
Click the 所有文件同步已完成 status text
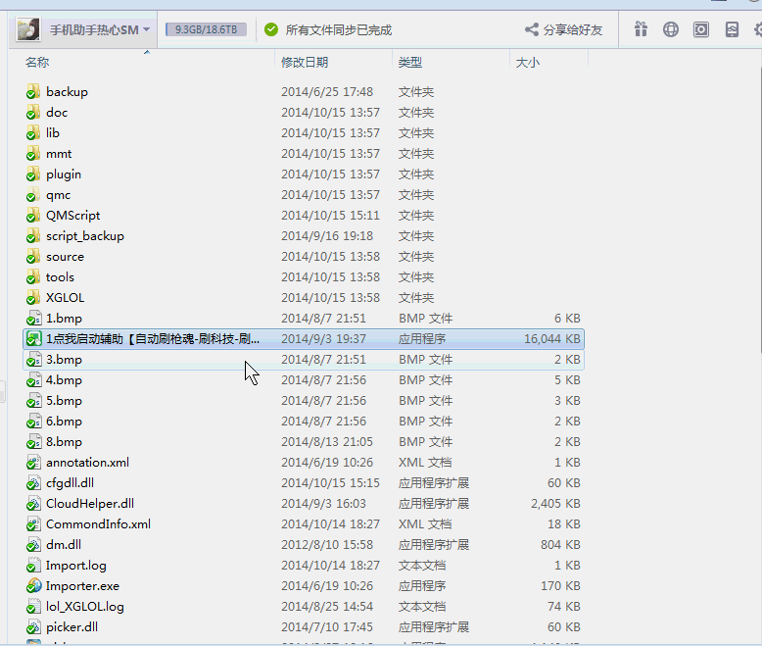(339, 30)
